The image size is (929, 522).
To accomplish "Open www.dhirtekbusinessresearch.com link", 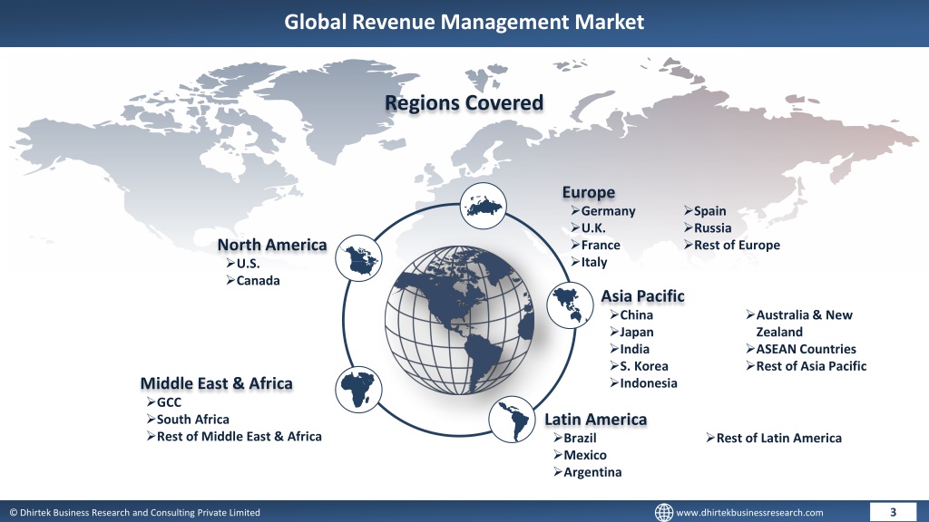I will click(749, 513).
